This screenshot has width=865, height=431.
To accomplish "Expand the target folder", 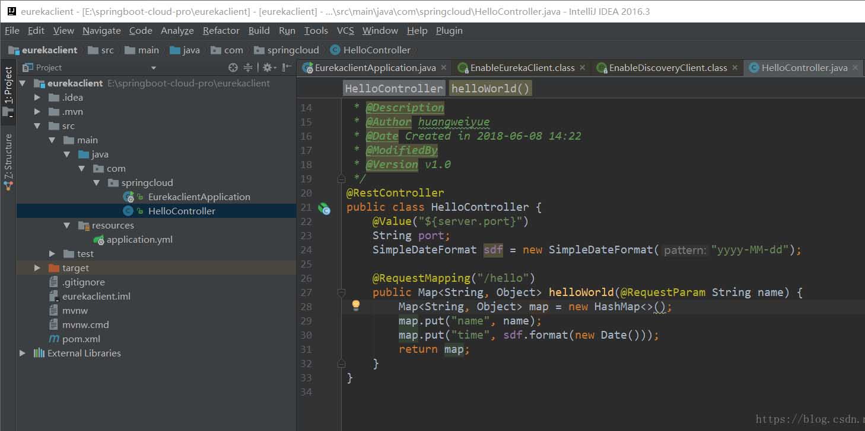I will [37, 268].
